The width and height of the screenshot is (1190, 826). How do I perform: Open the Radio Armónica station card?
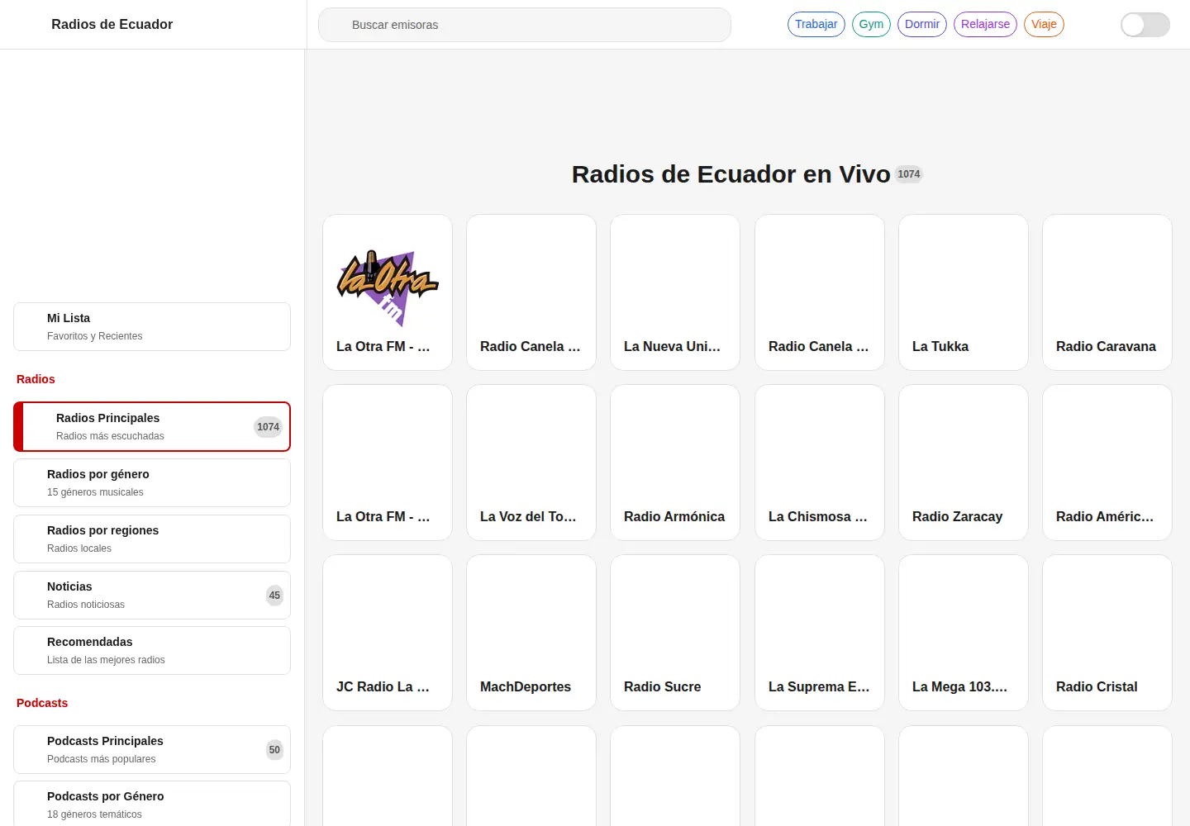675,463
